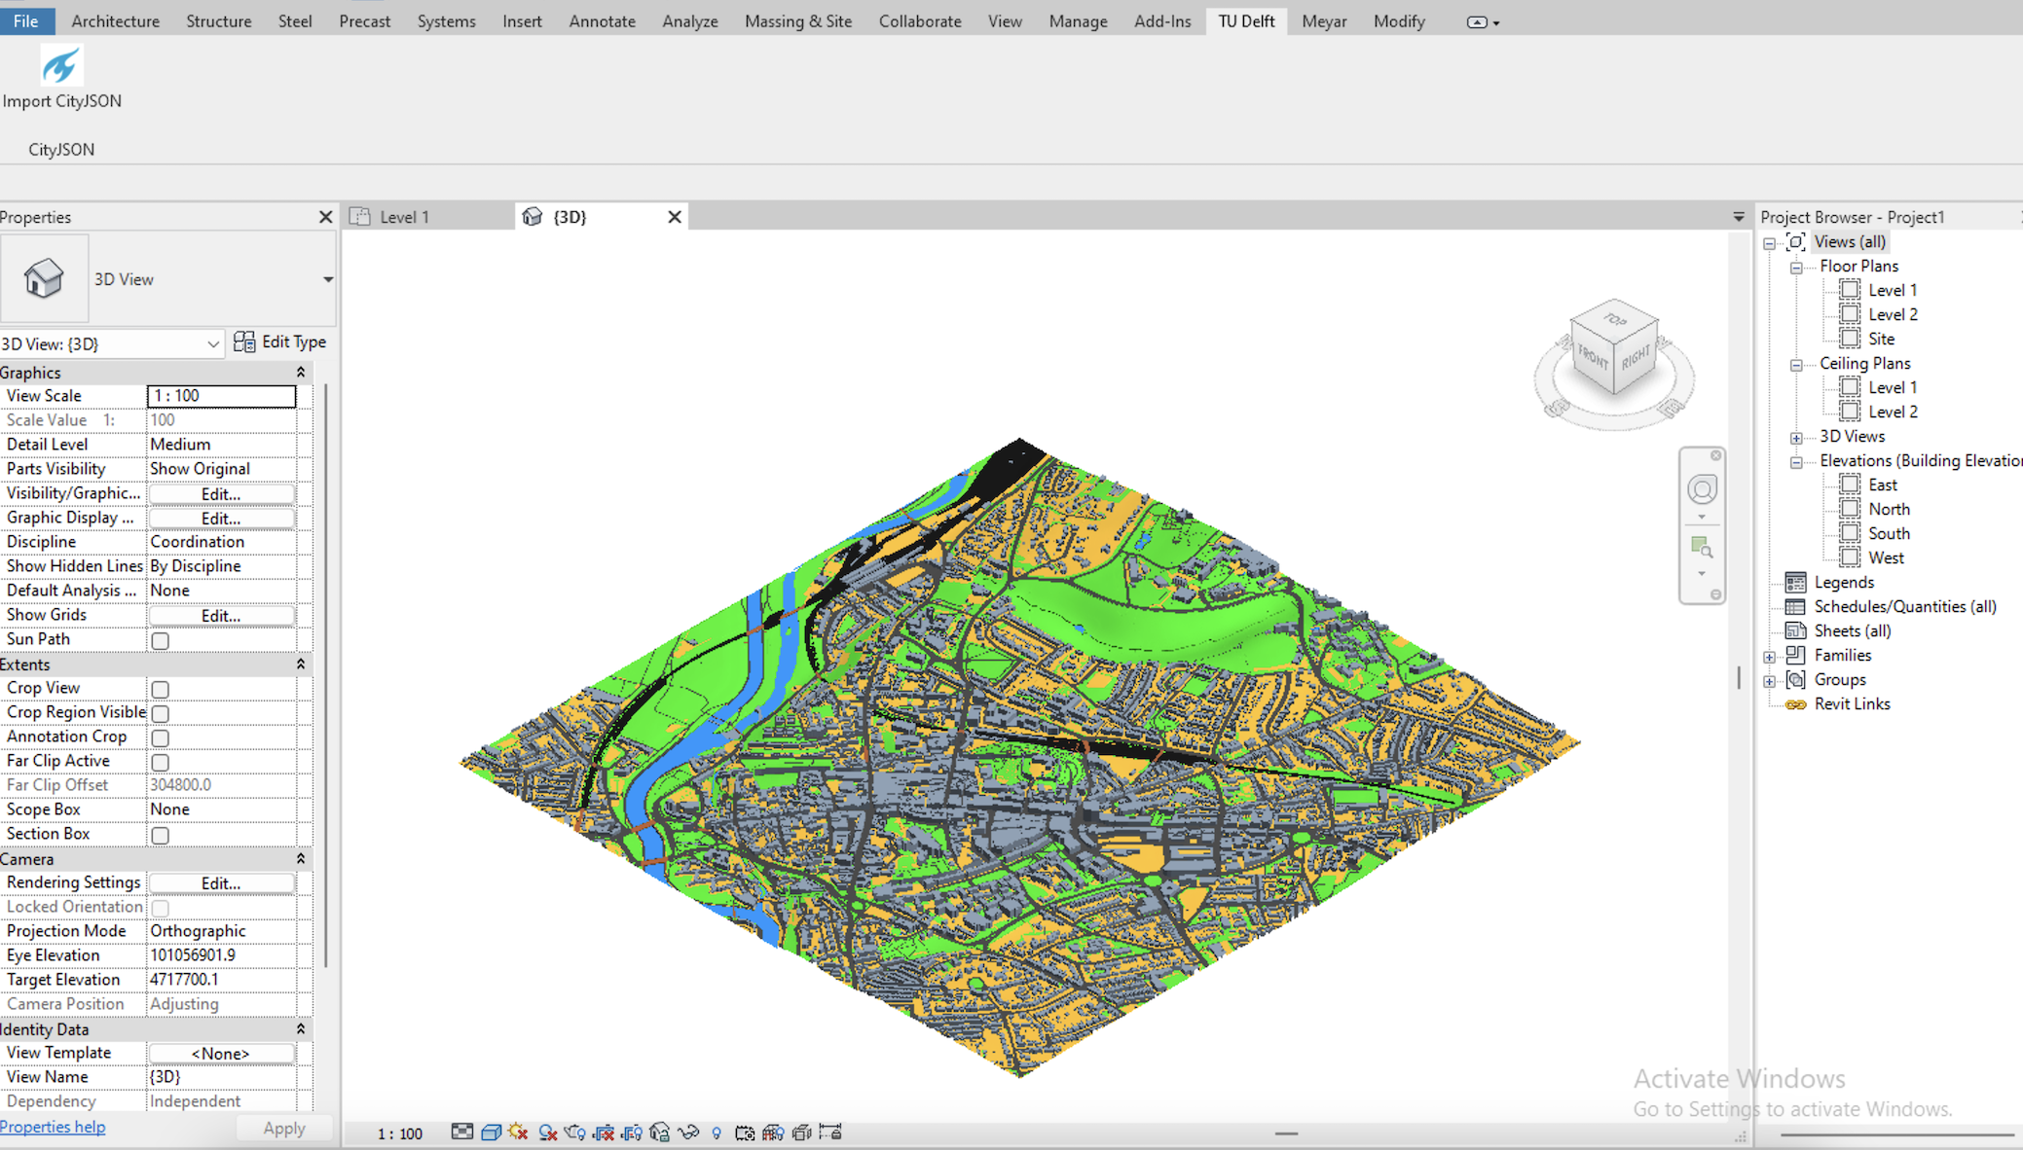Check the Crop View checkbox
The width and height of the screenshot is (2023, 1150).
pos(161,689)
